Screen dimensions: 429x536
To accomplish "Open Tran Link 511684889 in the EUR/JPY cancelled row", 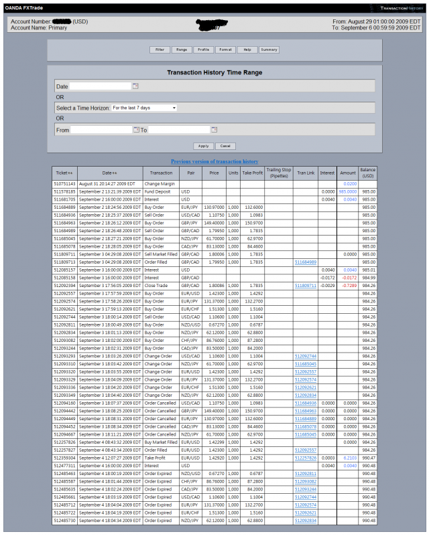I will [x=306, y=419].
